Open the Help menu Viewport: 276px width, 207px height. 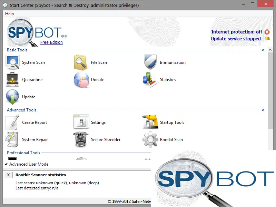point(9,14)
